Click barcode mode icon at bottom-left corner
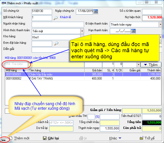 (x=4, y=140)
